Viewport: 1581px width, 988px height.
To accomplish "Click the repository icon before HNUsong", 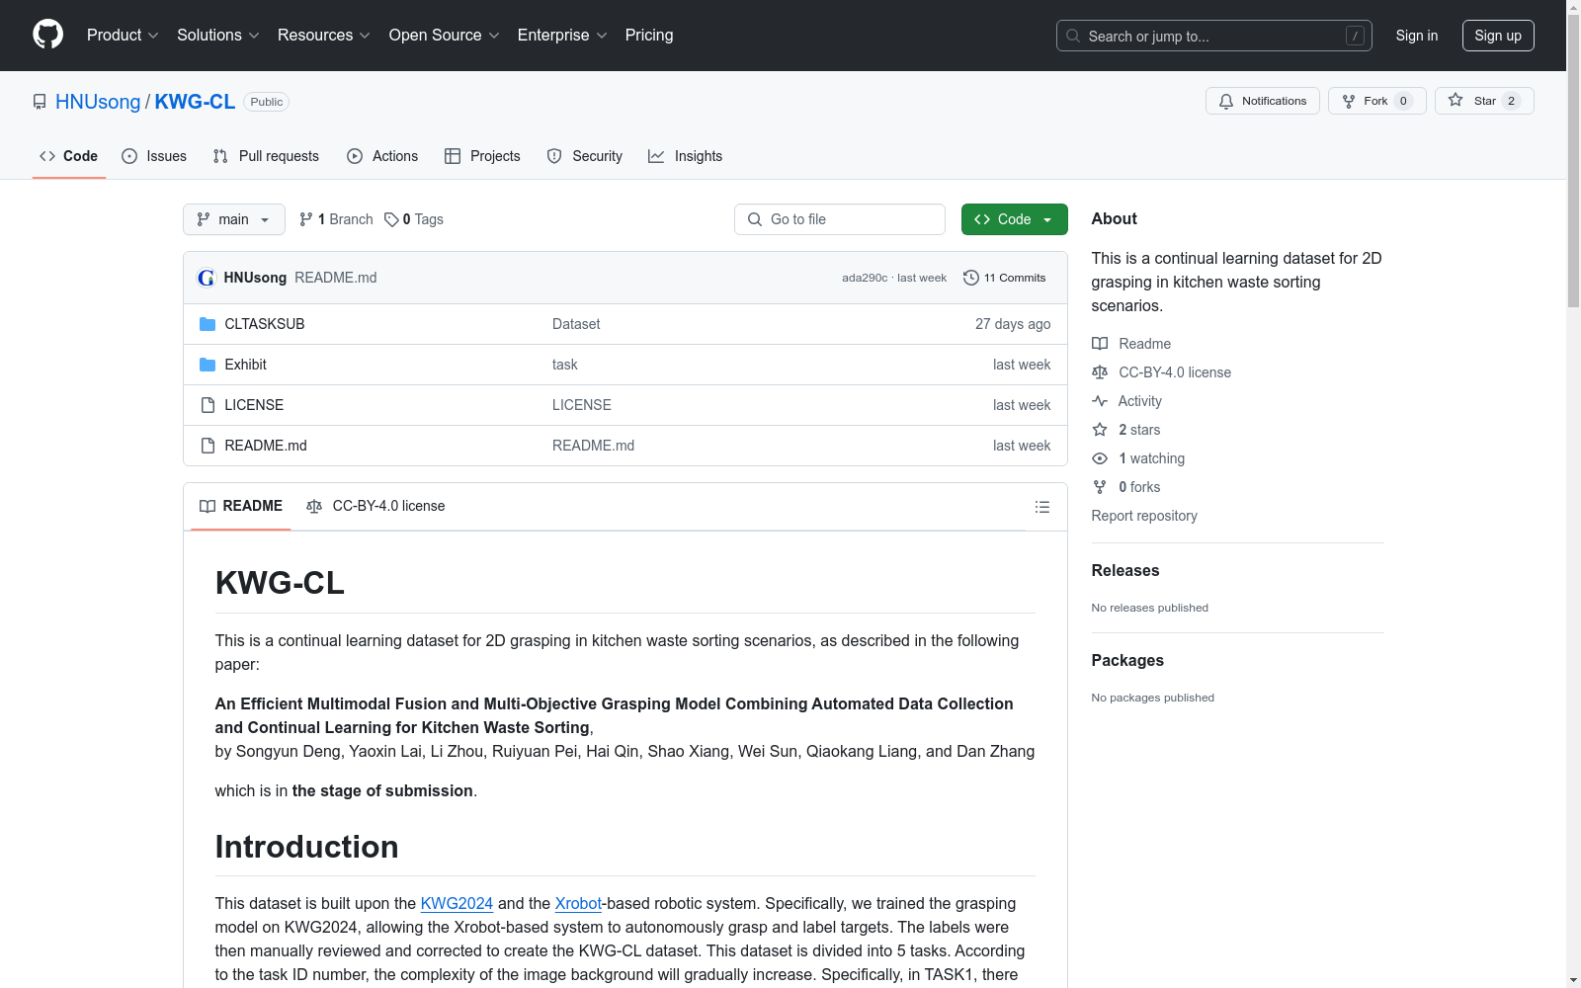I will click(40, 102).
